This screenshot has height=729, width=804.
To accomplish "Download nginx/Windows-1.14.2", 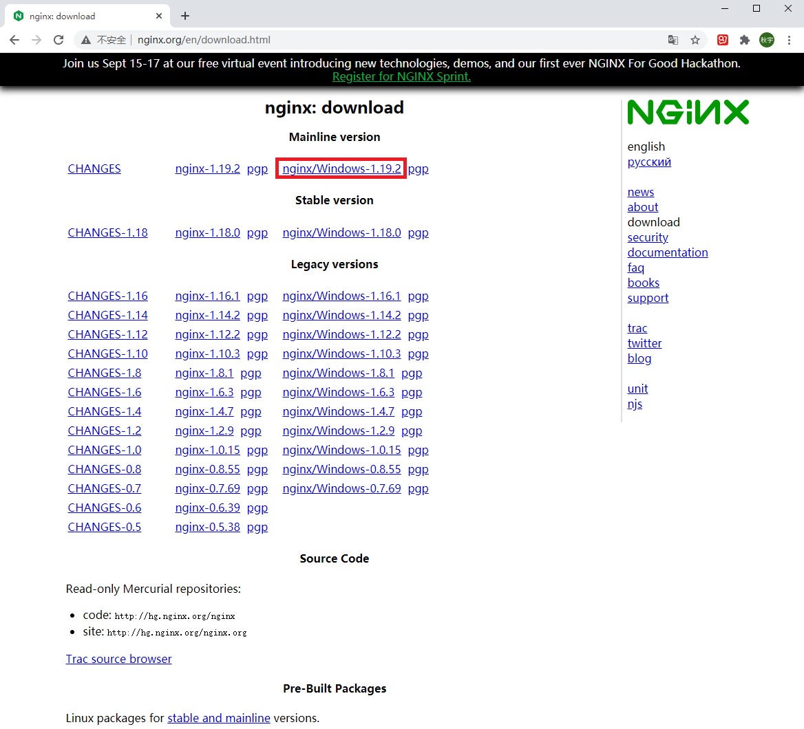I will [341, 315].
